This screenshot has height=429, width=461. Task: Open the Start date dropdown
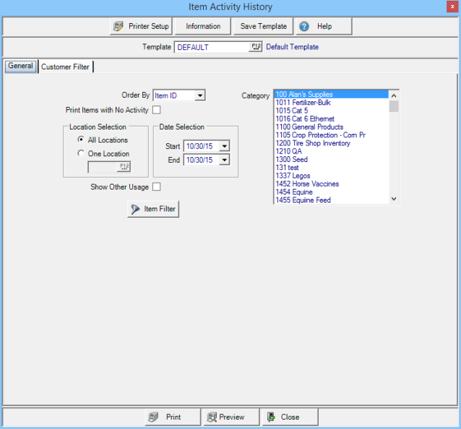tap(224, 146)
